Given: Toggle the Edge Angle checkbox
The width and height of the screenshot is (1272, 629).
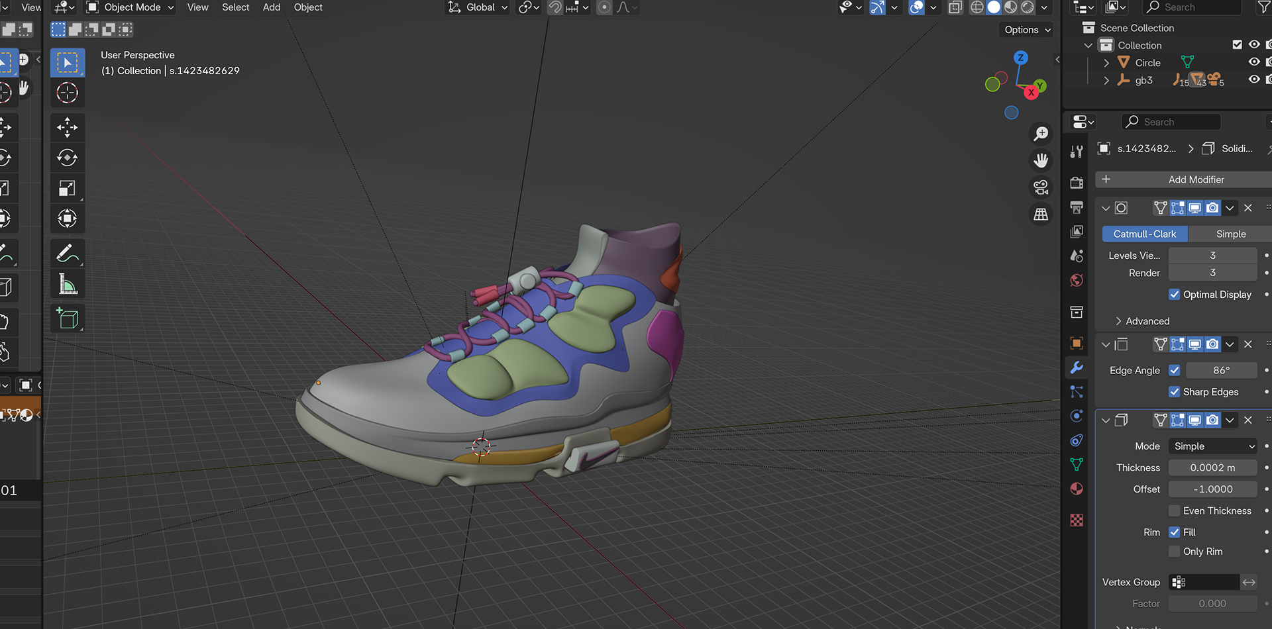Looking at the screenshot, I should coord(1175,370).
